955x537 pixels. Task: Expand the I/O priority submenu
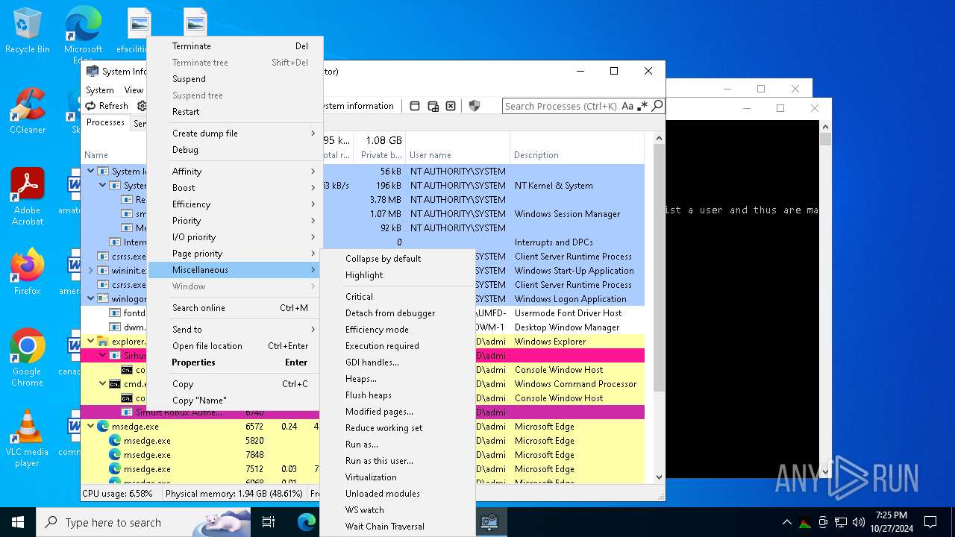coord(236,237)
